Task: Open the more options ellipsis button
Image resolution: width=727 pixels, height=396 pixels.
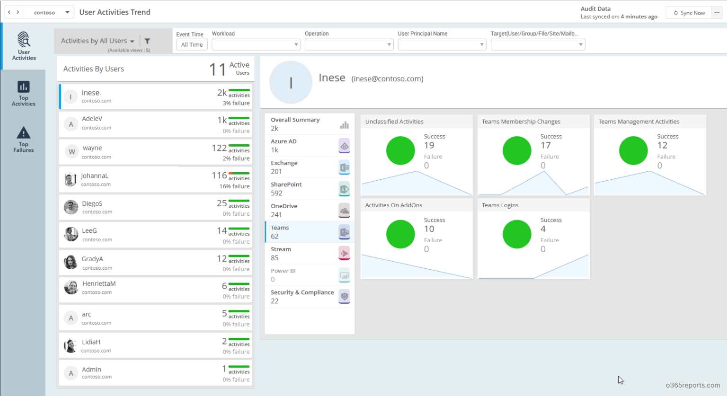Action: pos(717,13)
